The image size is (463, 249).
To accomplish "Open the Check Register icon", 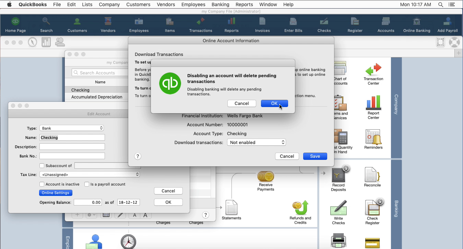I will coord(372,213).
